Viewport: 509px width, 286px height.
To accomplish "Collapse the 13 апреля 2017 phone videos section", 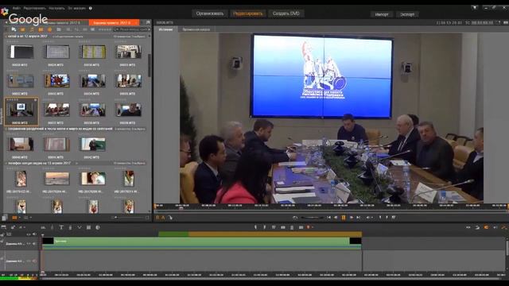I will (x=6, y=163).
